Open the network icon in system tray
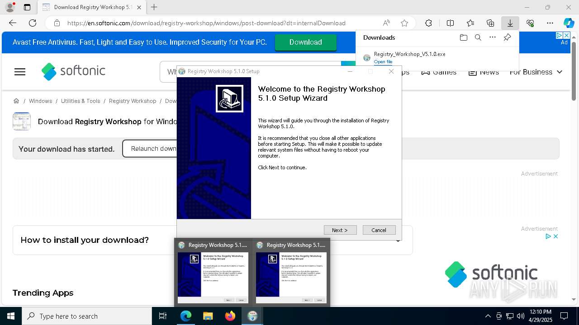Image resolution: width=579 pixels, height=325 pixels. (x=510, y=316)
